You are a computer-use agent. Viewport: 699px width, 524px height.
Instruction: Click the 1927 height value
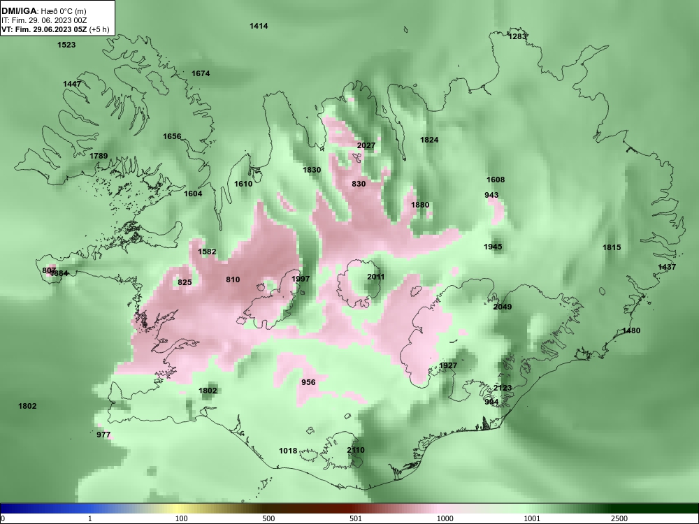coord(448,366)
